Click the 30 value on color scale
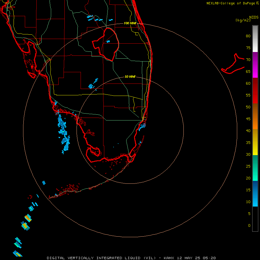 click(x=248, y=154)
